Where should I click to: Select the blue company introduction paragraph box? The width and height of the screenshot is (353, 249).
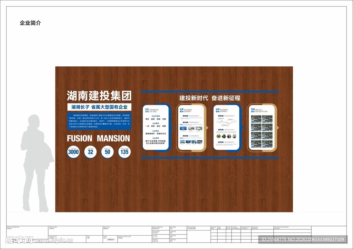tap(99, 121)
